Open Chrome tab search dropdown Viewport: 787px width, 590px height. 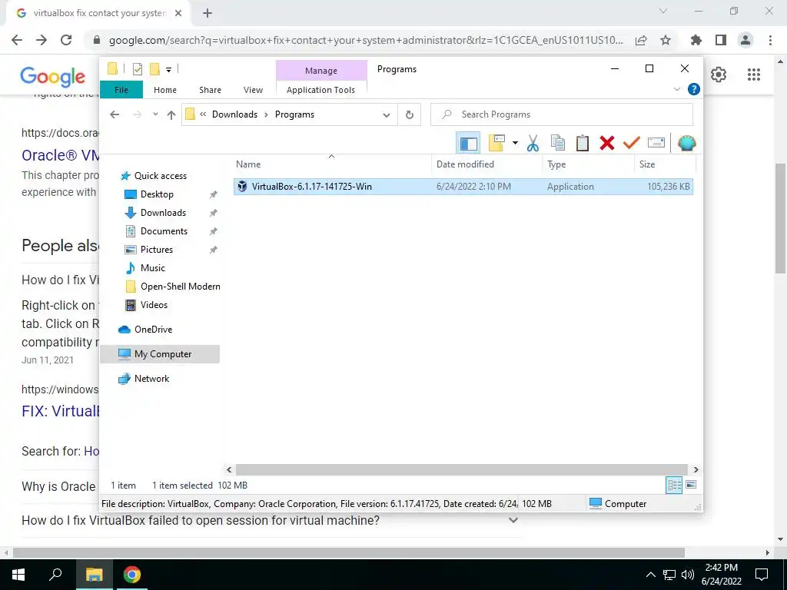pos(663,11)
